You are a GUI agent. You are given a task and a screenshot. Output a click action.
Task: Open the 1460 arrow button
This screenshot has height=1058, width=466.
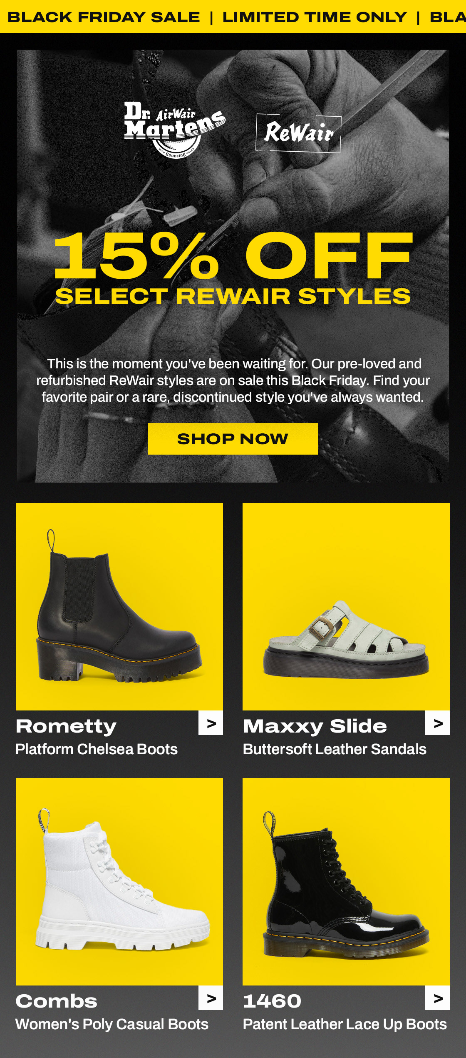[x=437, y=998]
